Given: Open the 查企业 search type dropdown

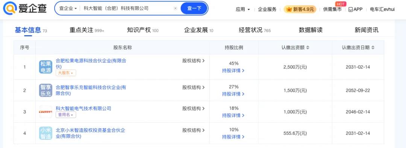Looking at the screenshot, I should click(68, 8).
